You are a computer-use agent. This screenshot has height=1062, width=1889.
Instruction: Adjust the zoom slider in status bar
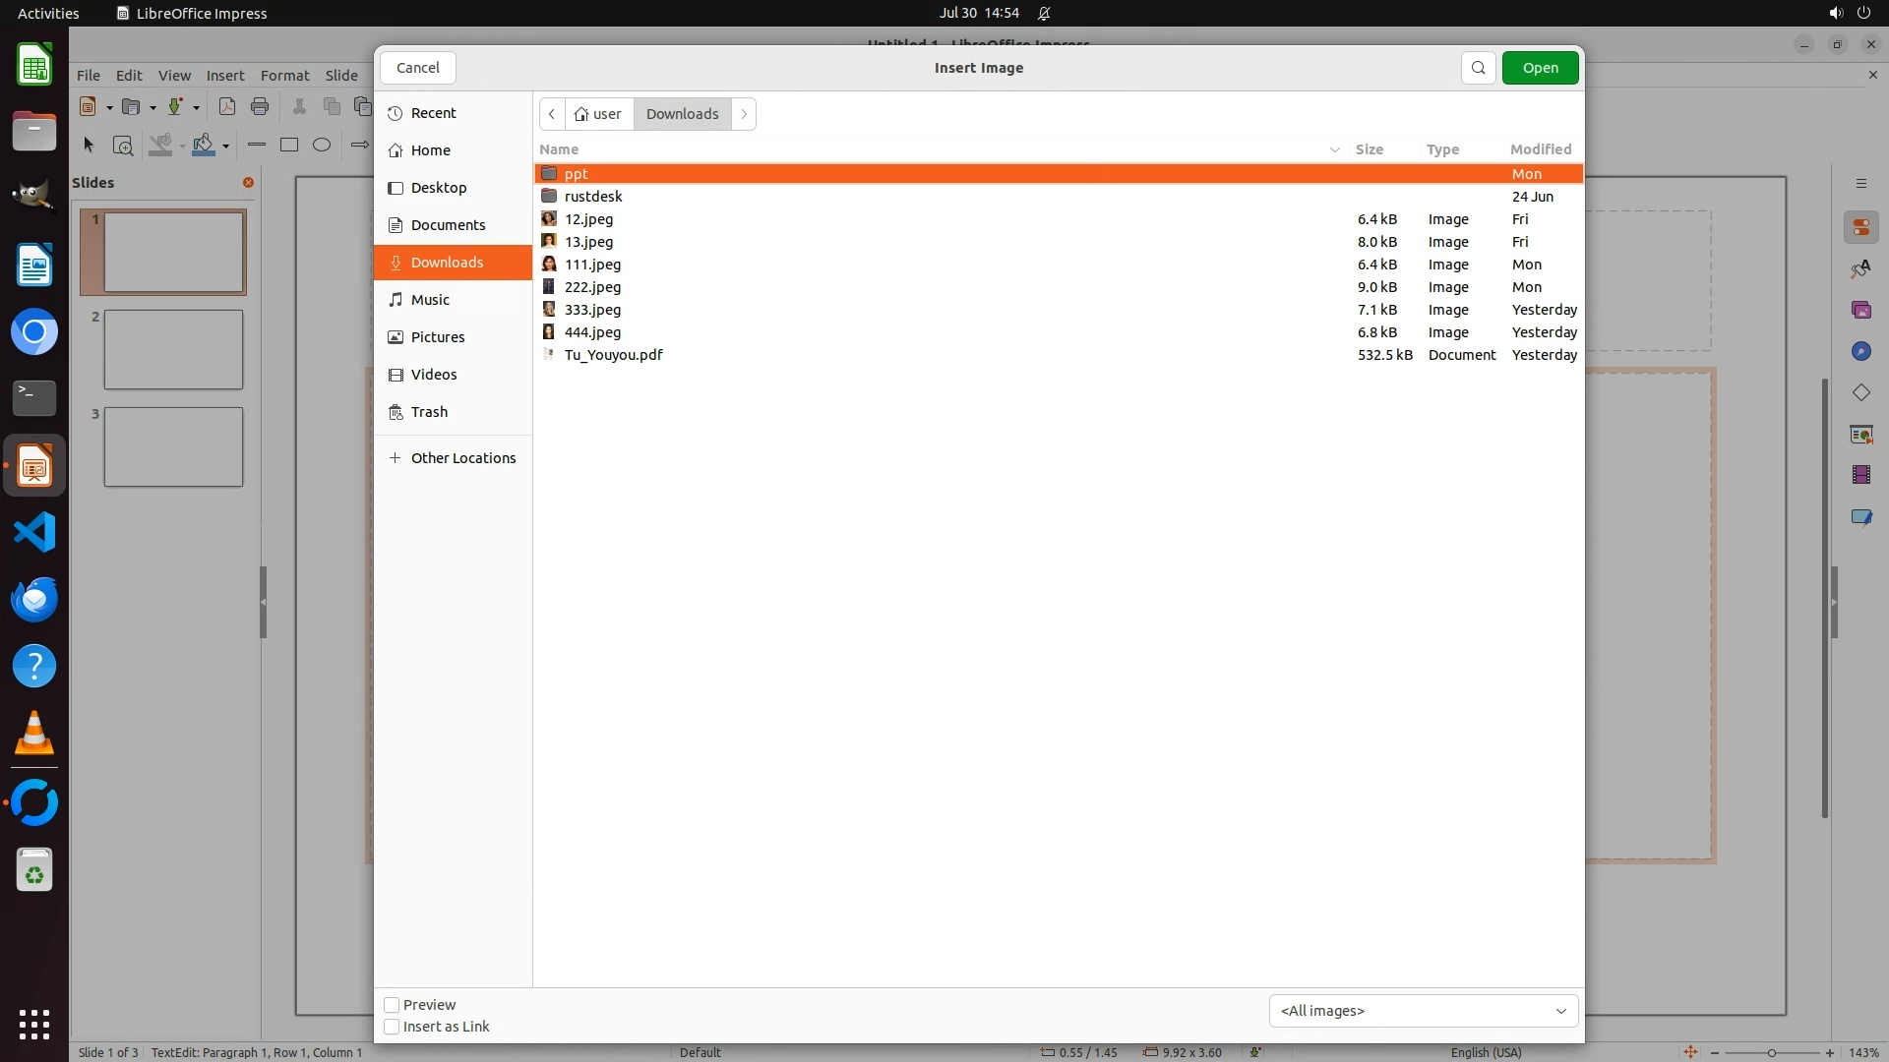click(x=1771, y=1052)
